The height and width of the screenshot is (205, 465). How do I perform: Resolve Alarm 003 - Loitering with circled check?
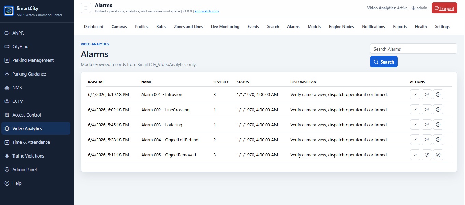[427, 125]
